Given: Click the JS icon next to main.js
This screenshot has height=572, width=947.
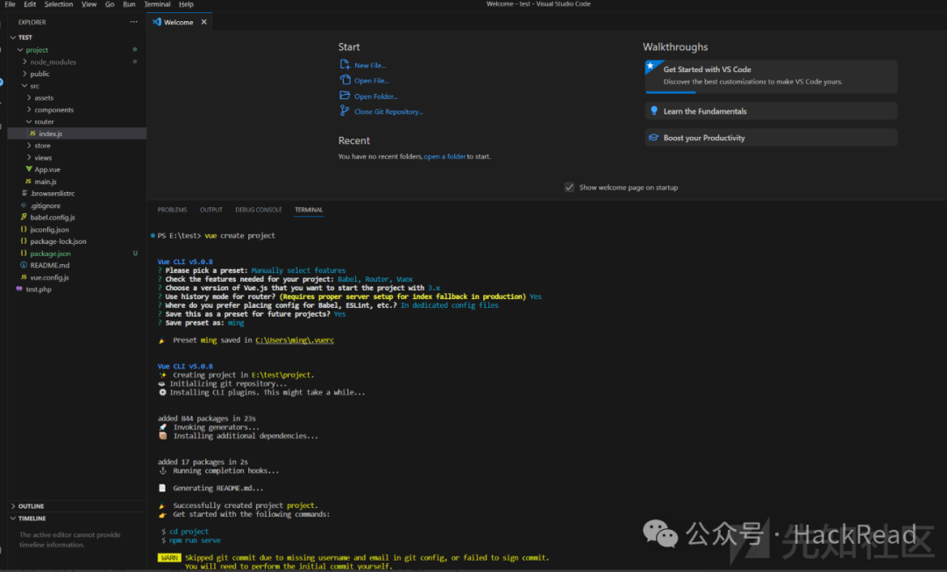Looking at the screenshot, I should [x=28, y=182].
